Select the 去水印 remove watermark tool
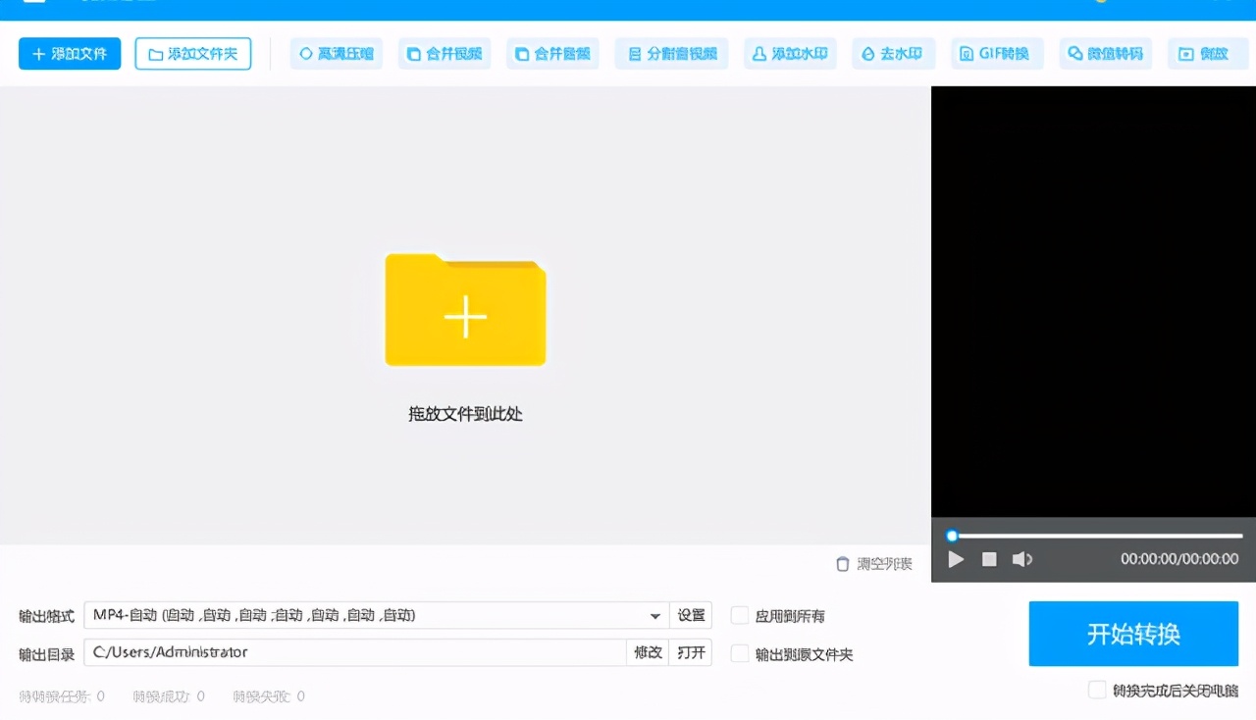Image resolution: width=1256 pixels, height=720 pixels. tap(893, 54)
